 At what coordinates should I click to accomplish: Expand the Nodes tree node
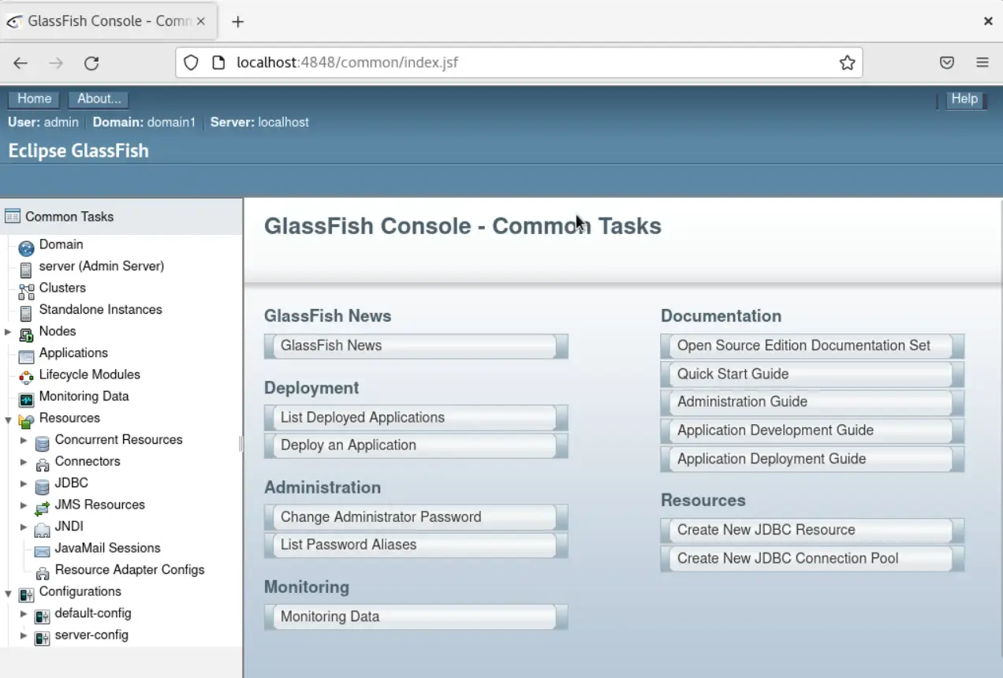[x=8, y=331]
